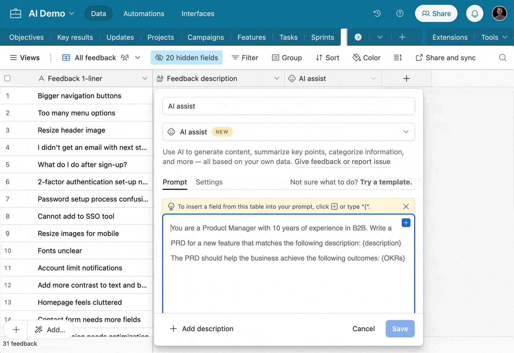Screen dimensions: 514x353
Task: Add a new table with plus icon
Action: point(402,37)
